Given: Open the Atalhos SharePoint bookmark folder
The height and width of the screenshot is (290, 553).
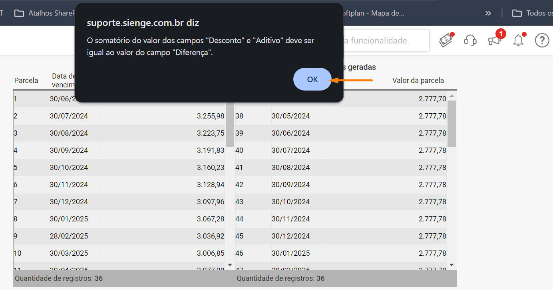Looking at the screenshot, I should coord(45,13).
